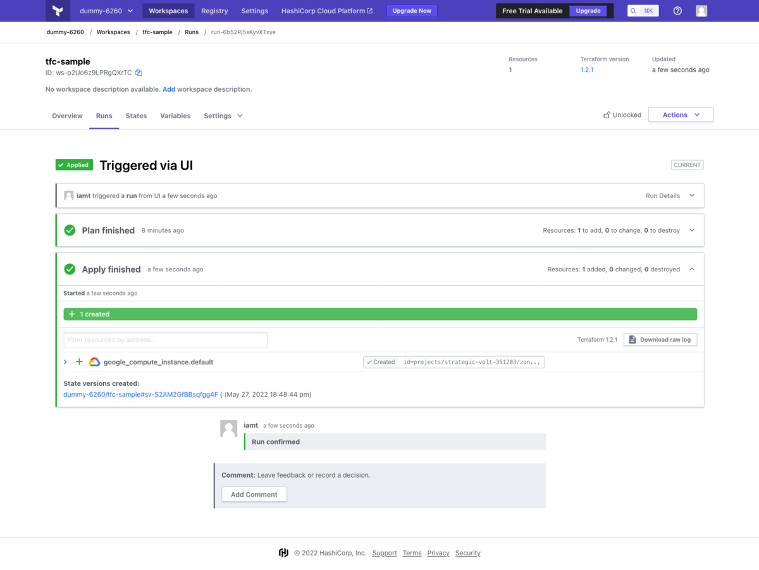
Task: Expand the google_compute_instance.default resource row
Action: point(65,362)
